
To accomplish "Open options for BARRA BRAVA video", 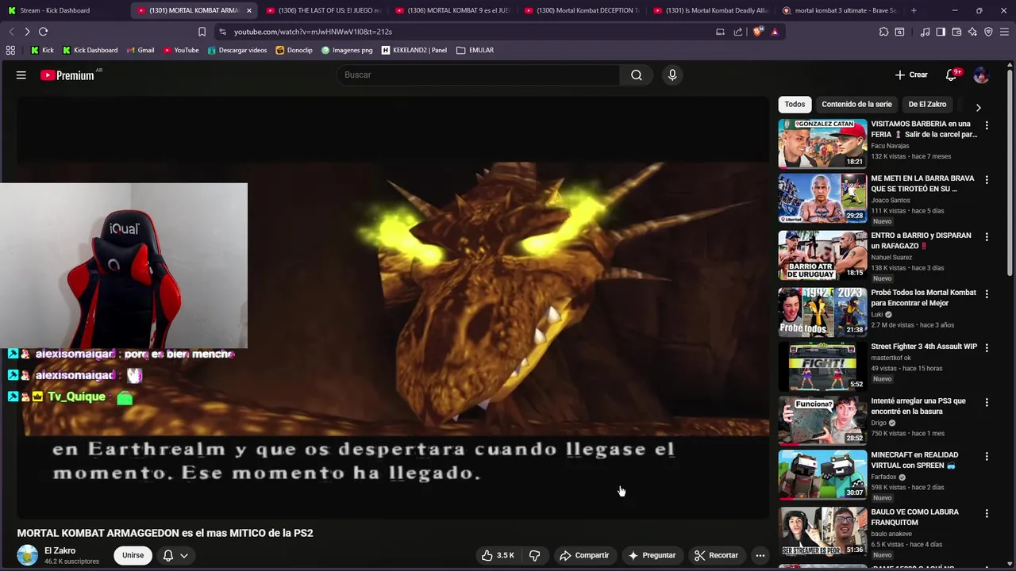I will [x=987, y=180].
